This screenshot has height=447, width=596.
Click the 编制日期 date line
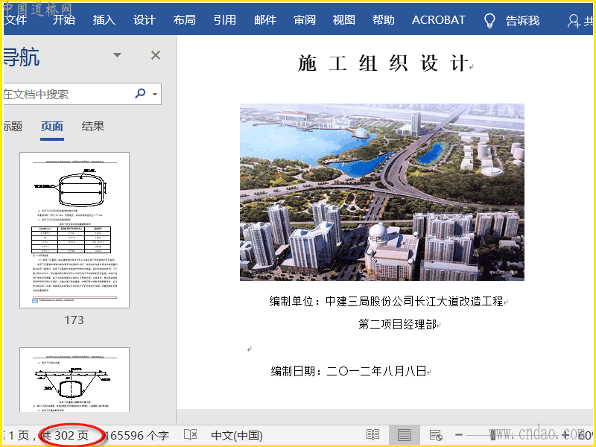(349, 371)
